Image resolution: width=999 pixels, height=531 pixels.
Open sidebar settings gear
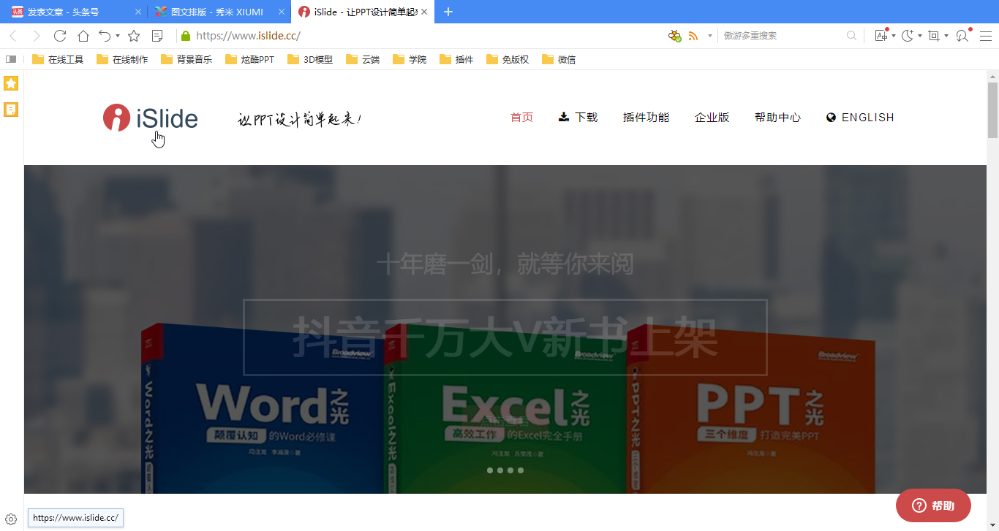pos(11,519)
